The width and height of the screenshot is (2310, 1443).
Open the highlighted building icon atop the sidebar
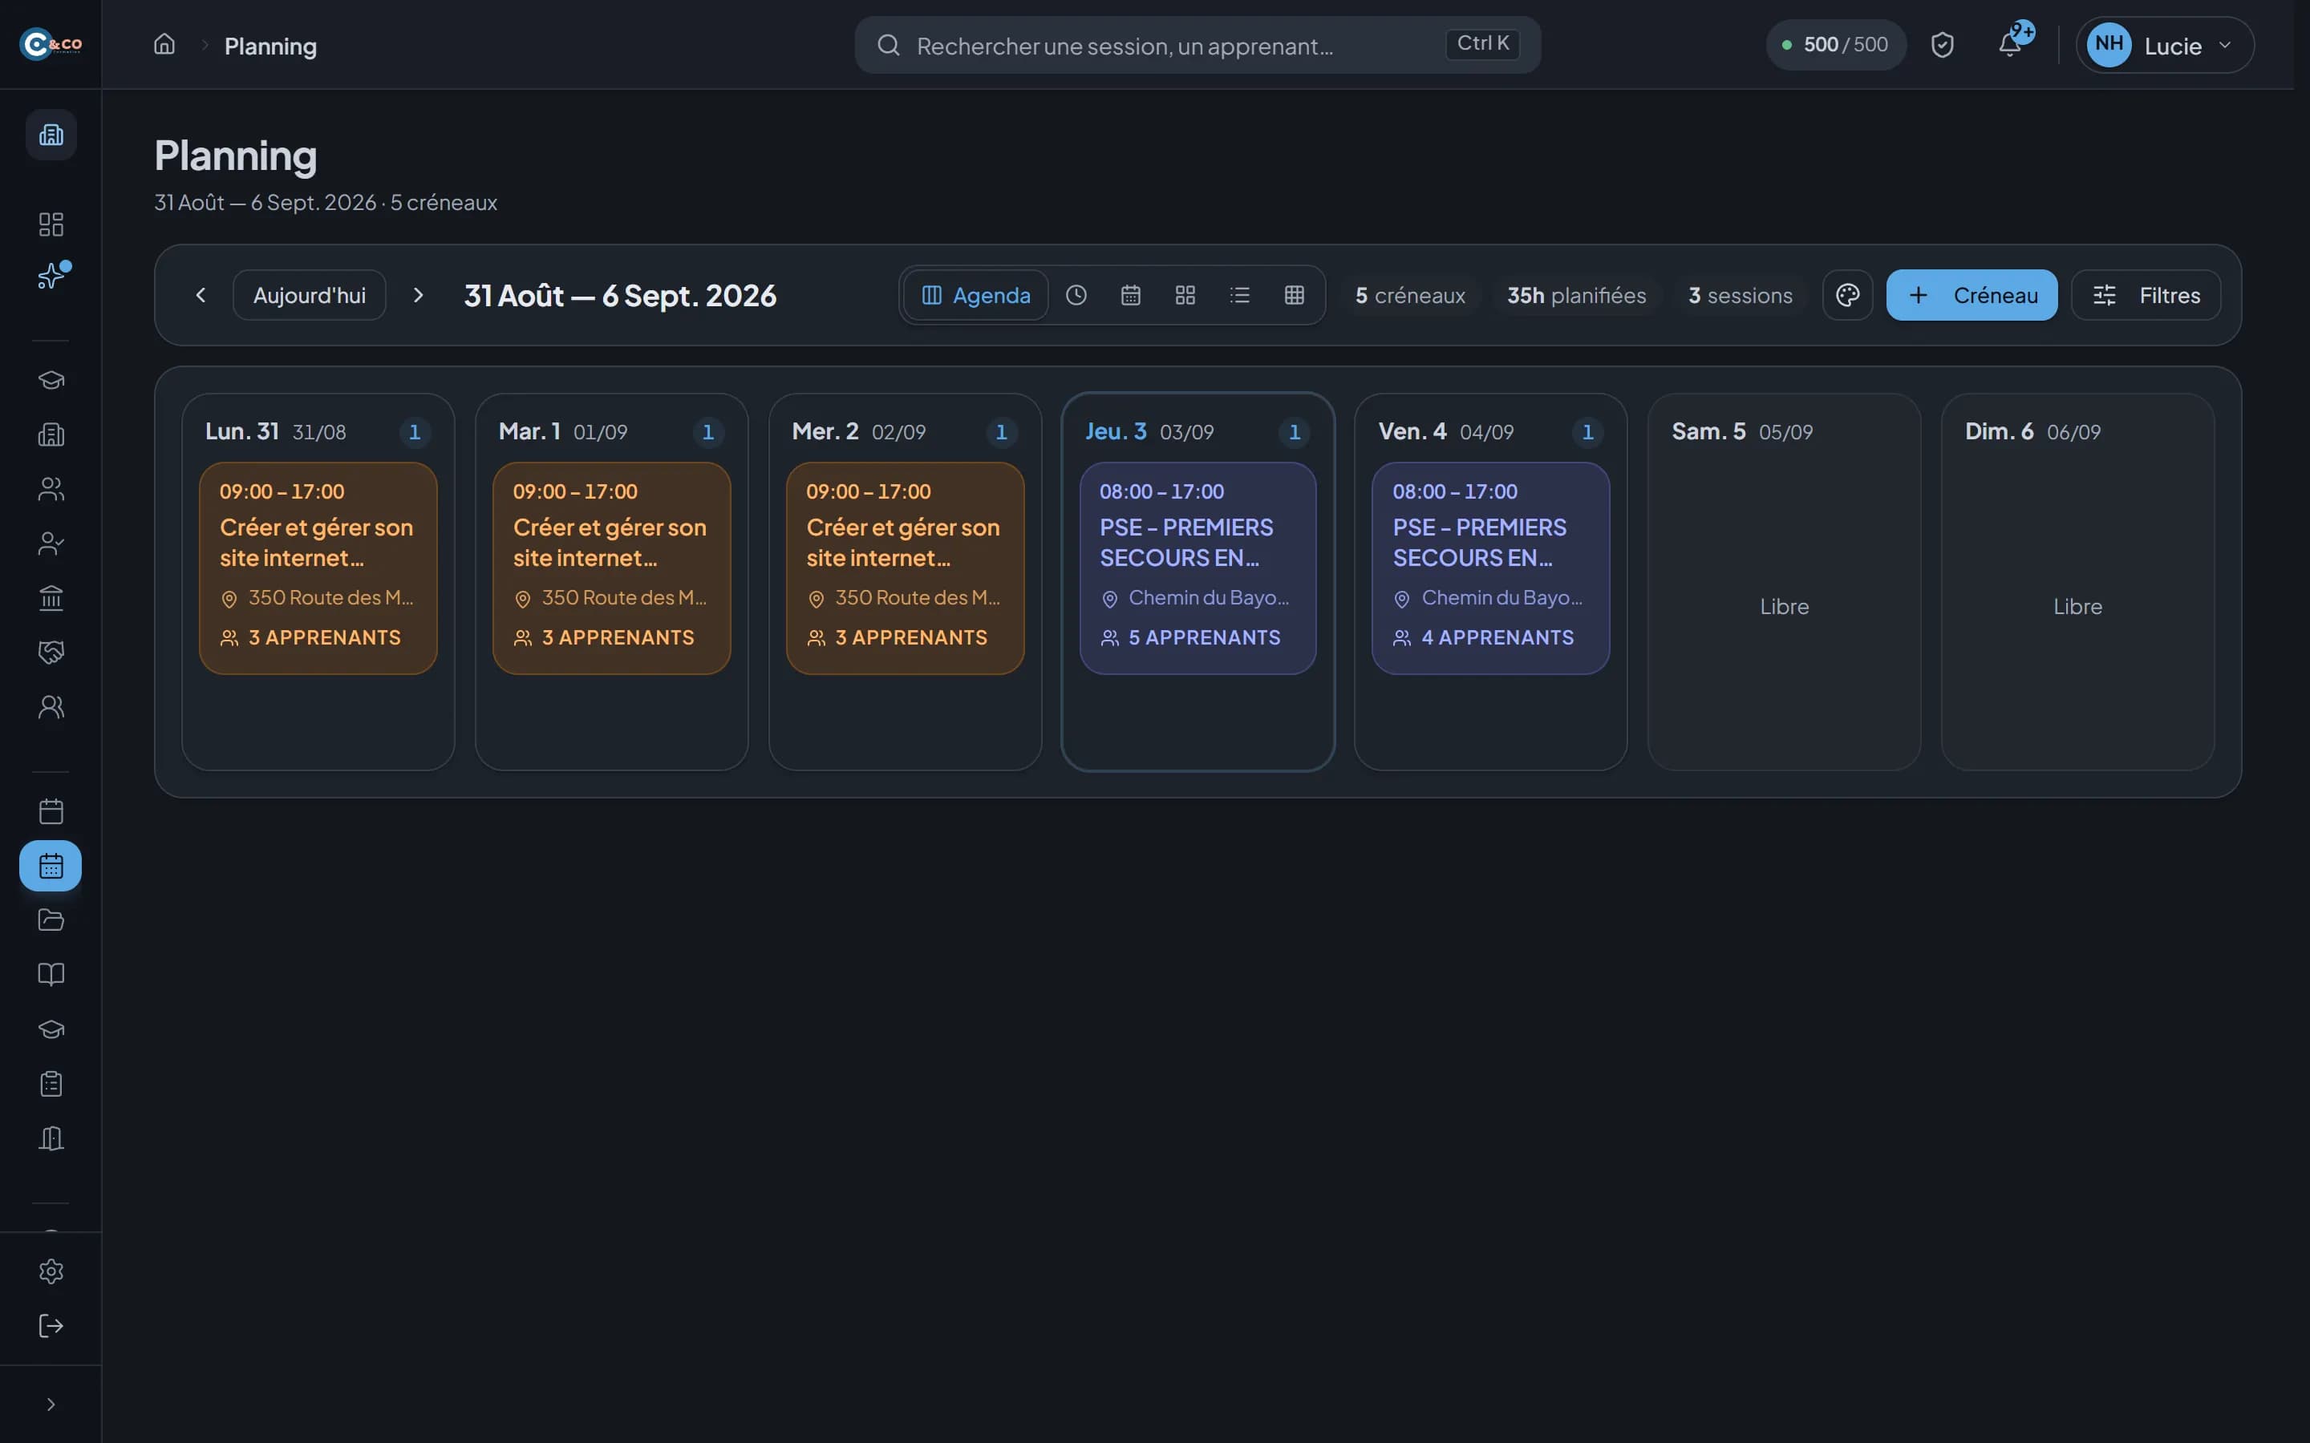point(51,135)
